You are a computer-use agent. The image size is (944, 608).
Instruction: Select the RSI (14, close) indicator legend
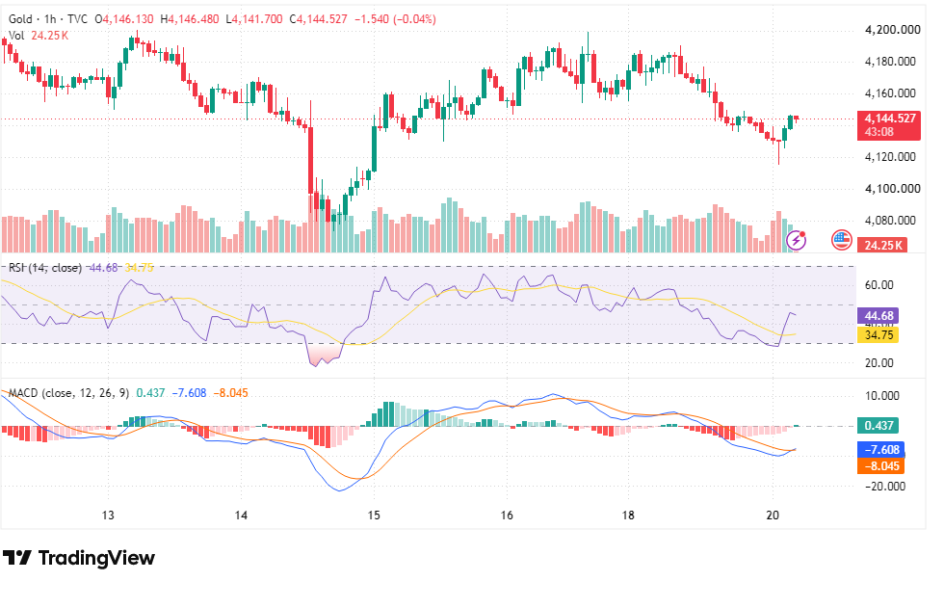(x=45, y=267)
